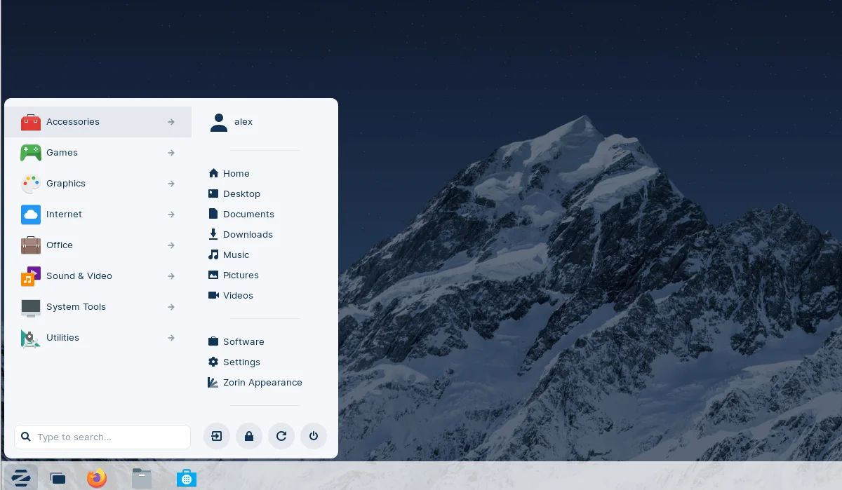Viewport: 842px width, 490px height.
Task: Click the Desktop text label in places
Action: 241,194
